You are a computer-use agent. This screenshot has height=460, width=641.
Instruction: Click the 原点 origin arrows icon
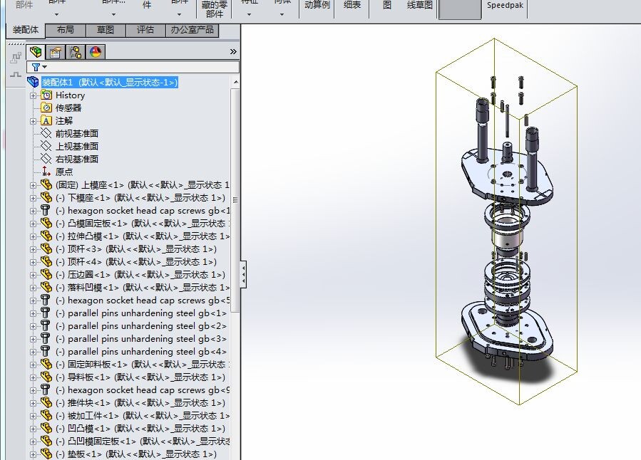[x=46, y=172]
